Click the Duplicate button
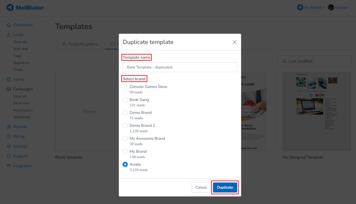 [x=225, y=187]
